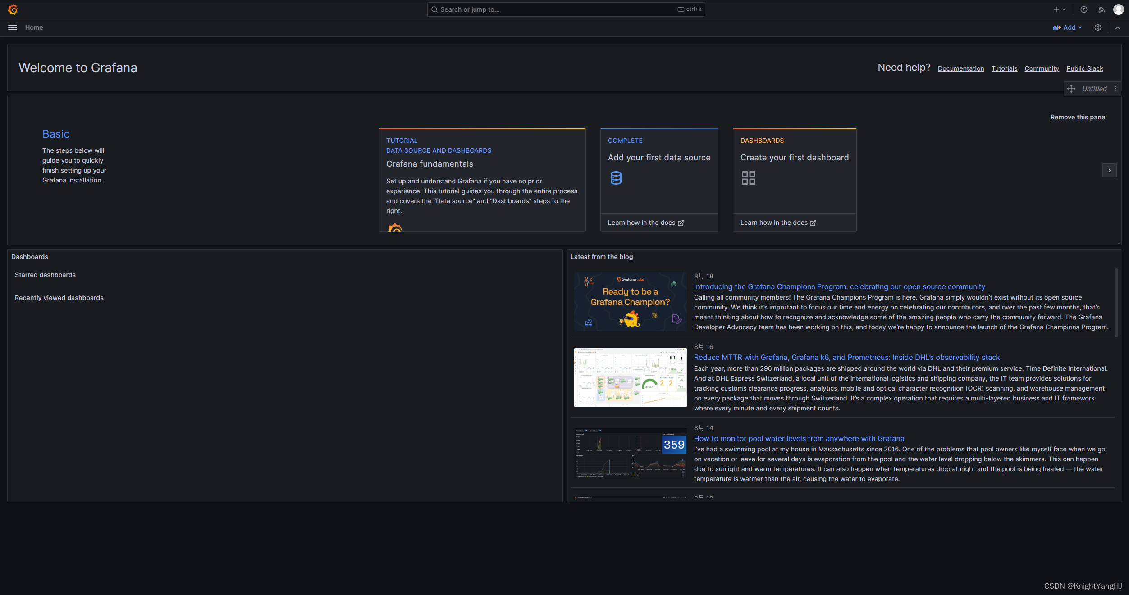
Task: Go to Home breadcrumb
Action: (34, 27)
